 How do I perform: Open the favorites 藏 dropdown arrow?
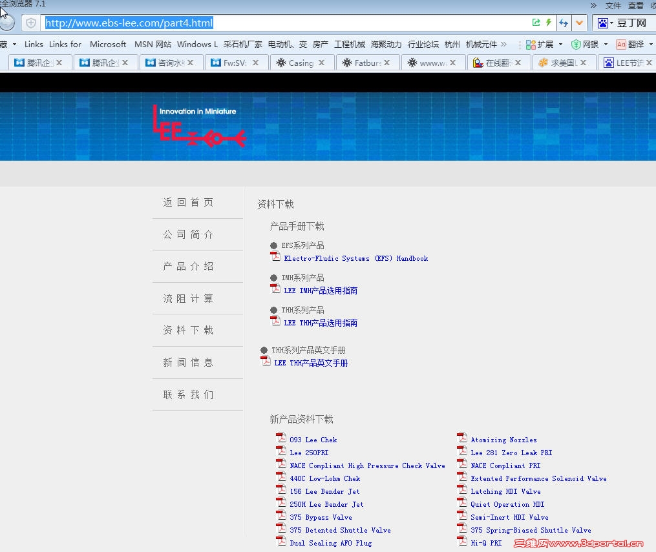pos(14,45)
